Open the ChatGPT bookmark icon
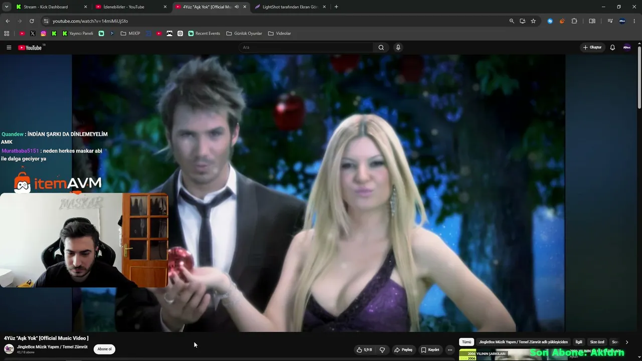 pos(180,34)
